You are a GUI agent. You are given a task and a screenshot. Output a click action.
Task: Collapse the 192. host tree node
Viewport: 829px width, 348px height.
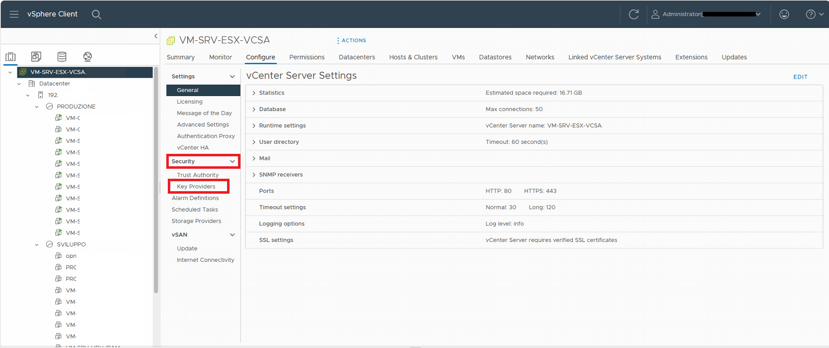pyautogui.click(x=28, y=95)
